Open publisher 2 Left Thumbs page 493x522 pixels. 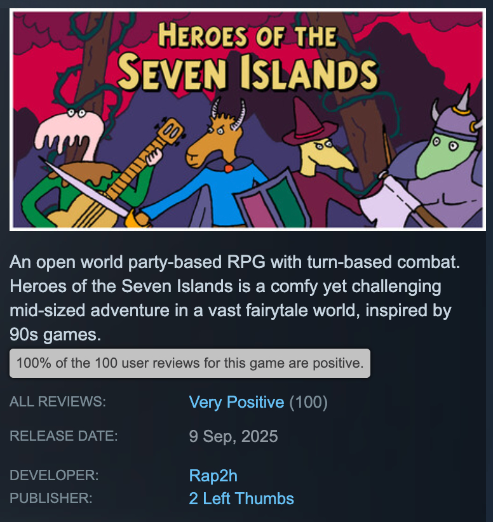click(241, 499)
